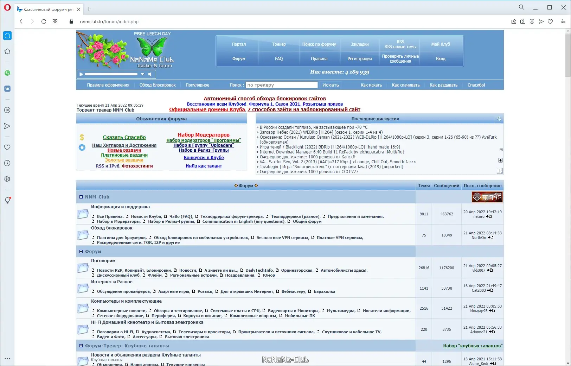Open the Регистрация menu item

pos(360,59)
